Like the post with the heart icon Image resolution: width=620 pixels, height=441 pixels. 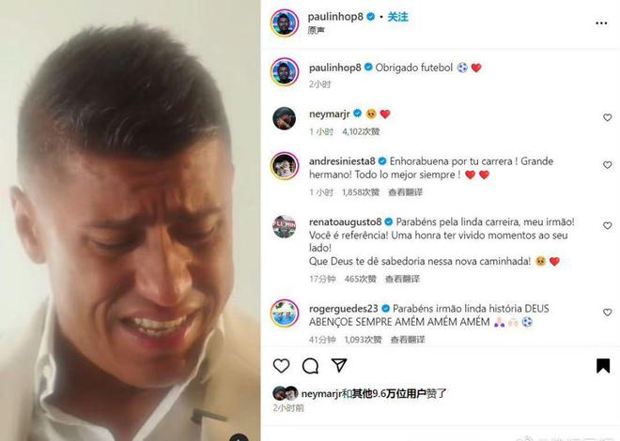(x=281, y=366)
